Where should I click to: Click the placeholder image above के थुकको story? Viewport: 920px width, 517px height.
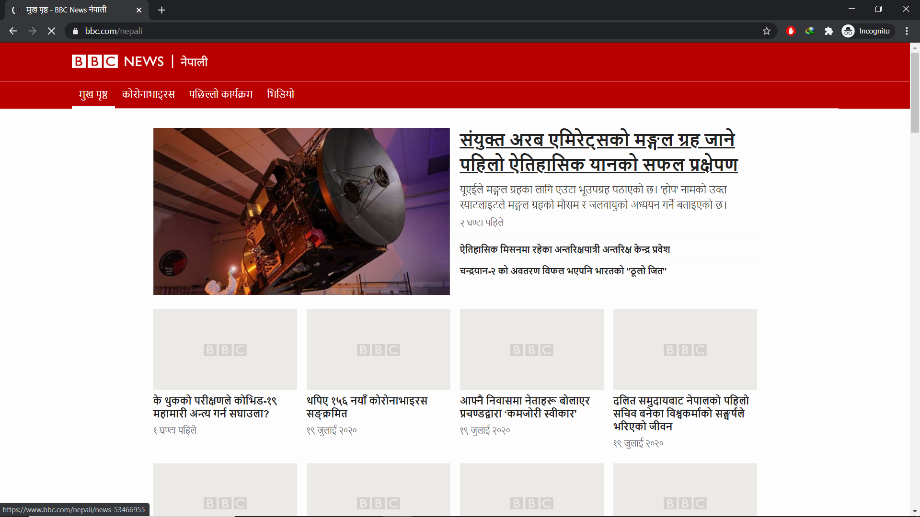pyautogui.click(x=225, y=349)
